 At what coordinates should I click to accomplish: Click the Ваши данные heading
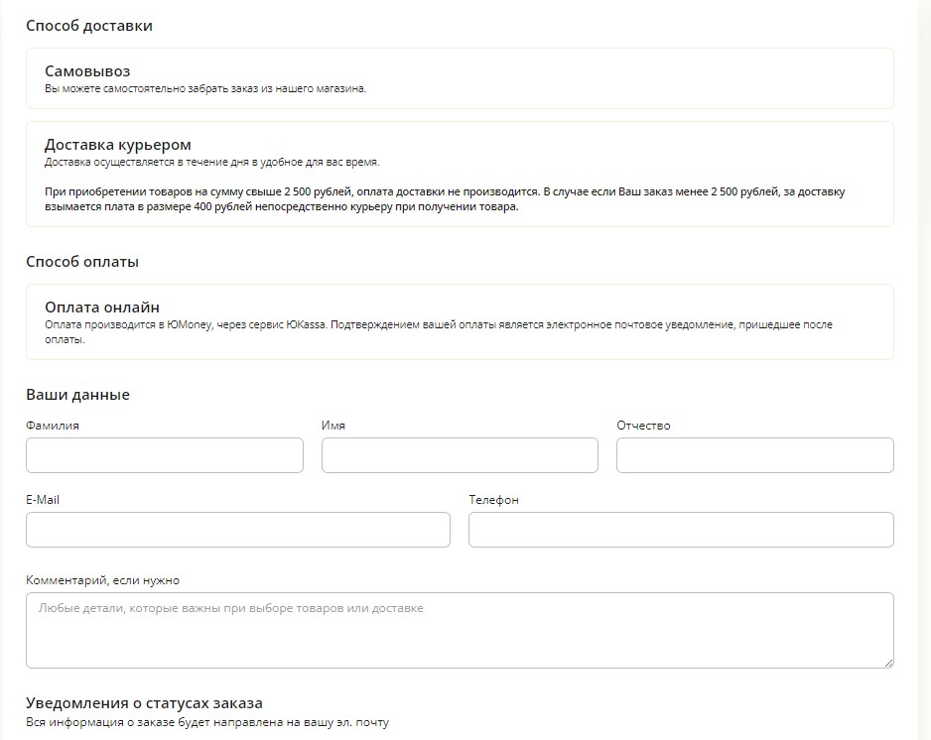point(77,395)
